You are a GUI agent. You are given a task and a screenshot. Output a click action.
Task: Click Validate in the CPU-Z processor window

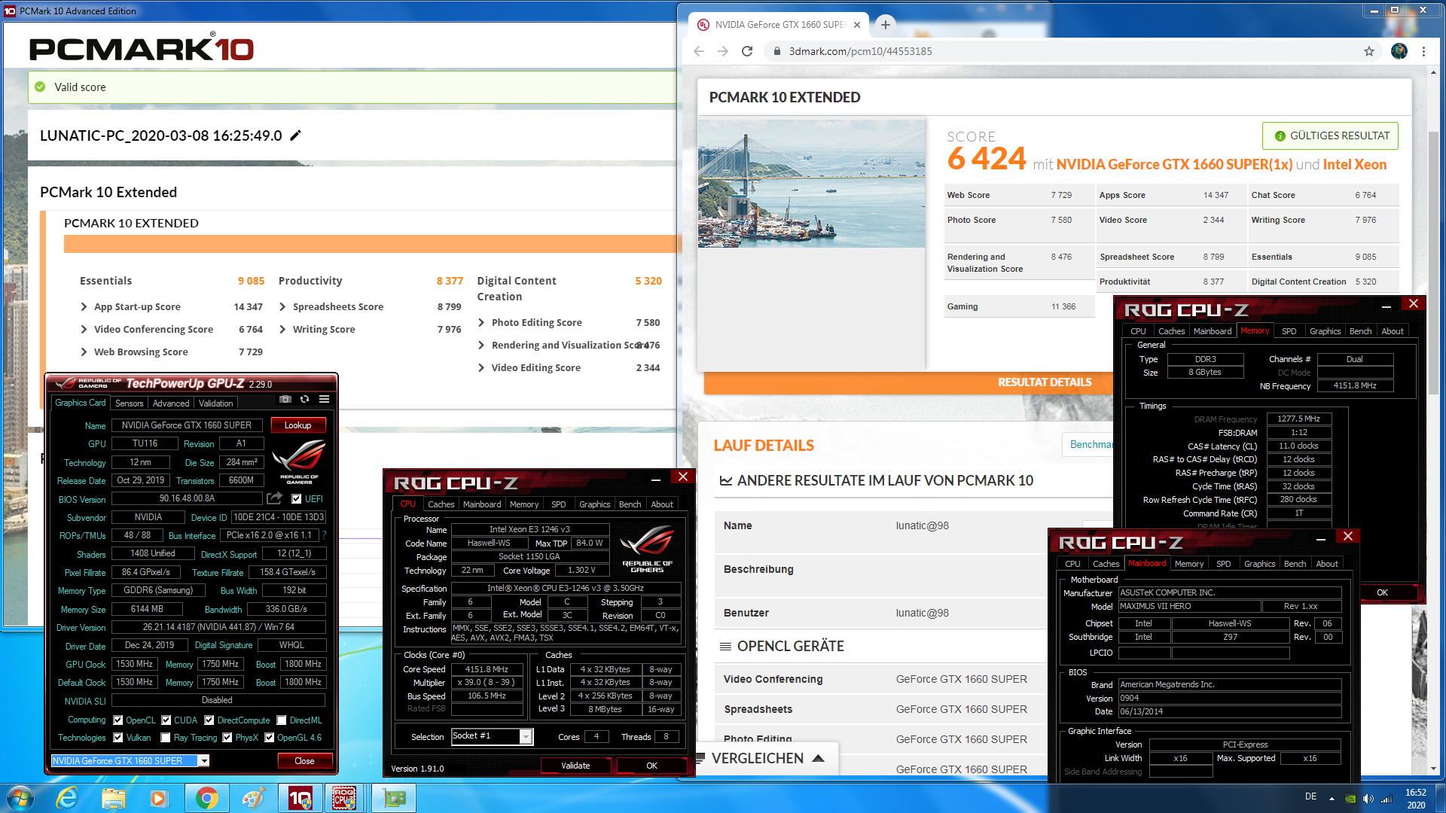[x=575, y=766]
